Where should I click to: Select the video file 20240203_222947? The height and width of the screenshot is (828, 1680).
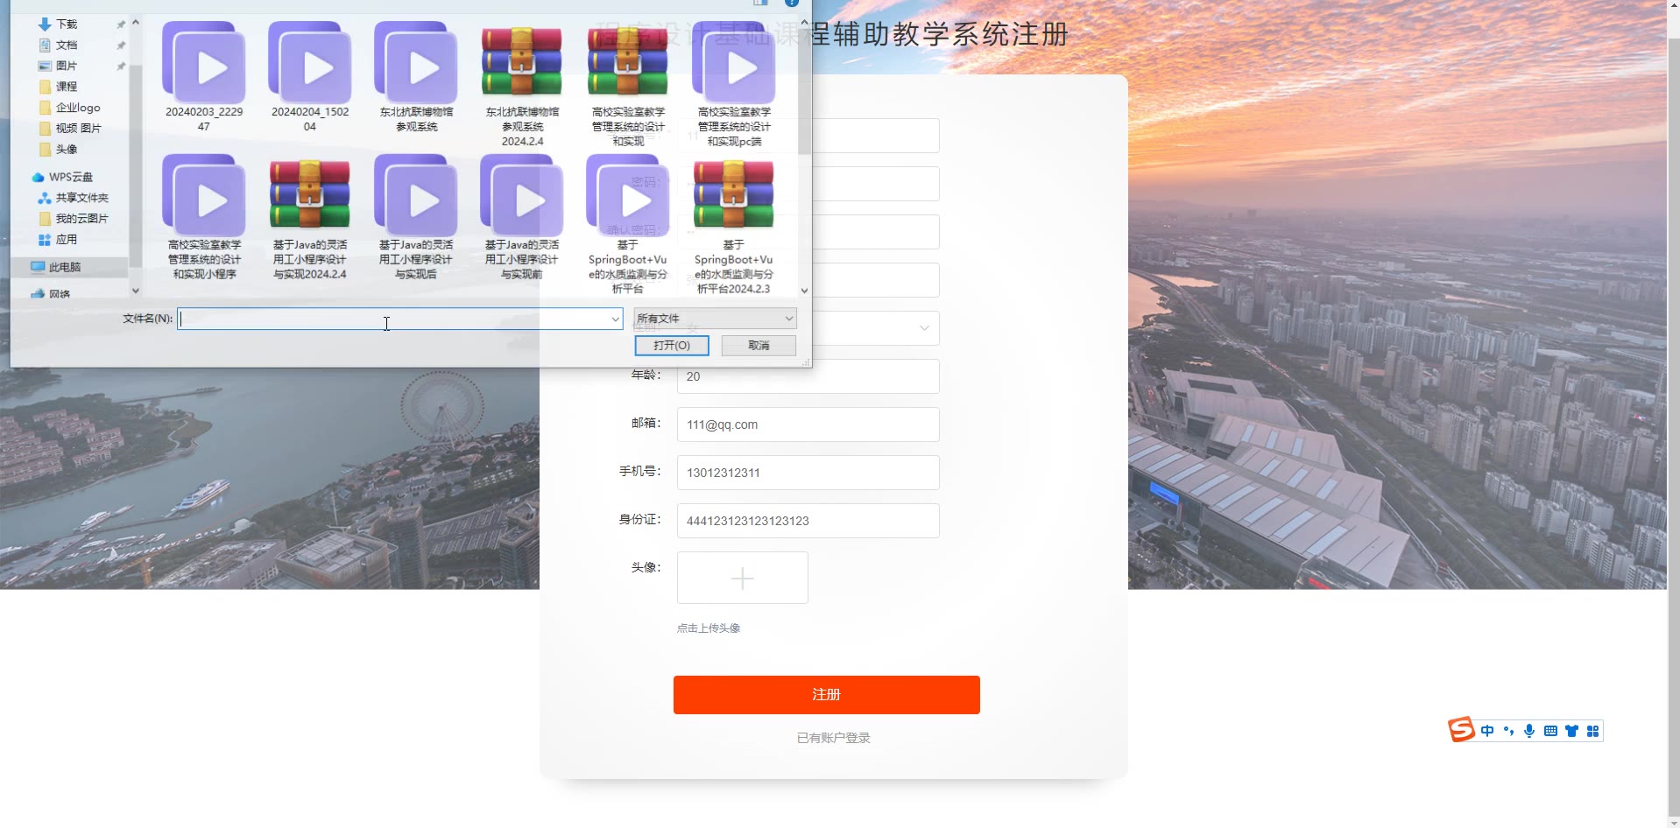204,77
